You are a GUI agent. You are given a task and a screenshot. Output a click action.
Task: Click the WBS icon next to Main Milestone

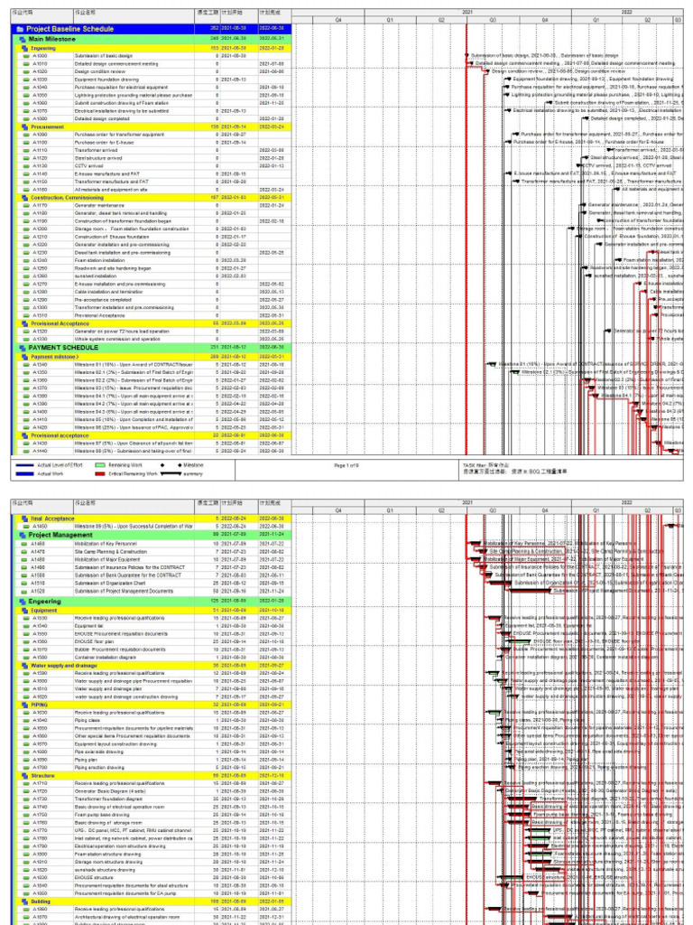point(23,40)
